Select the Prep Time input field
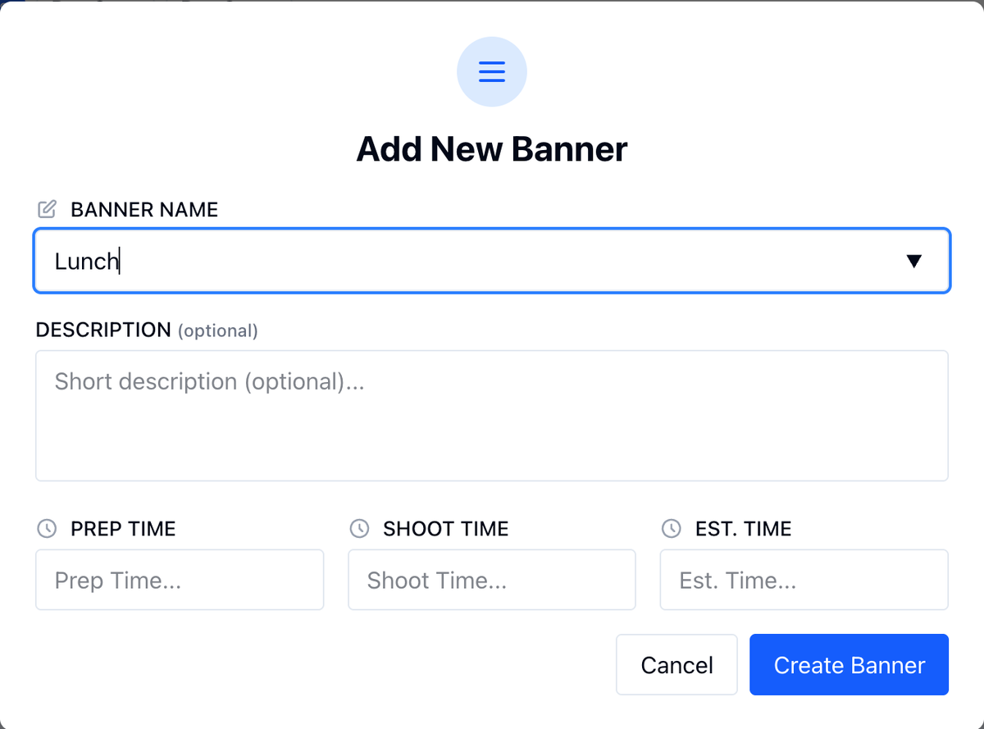The image size is (984, 729). pyautogui.click(x=180, y=580)
